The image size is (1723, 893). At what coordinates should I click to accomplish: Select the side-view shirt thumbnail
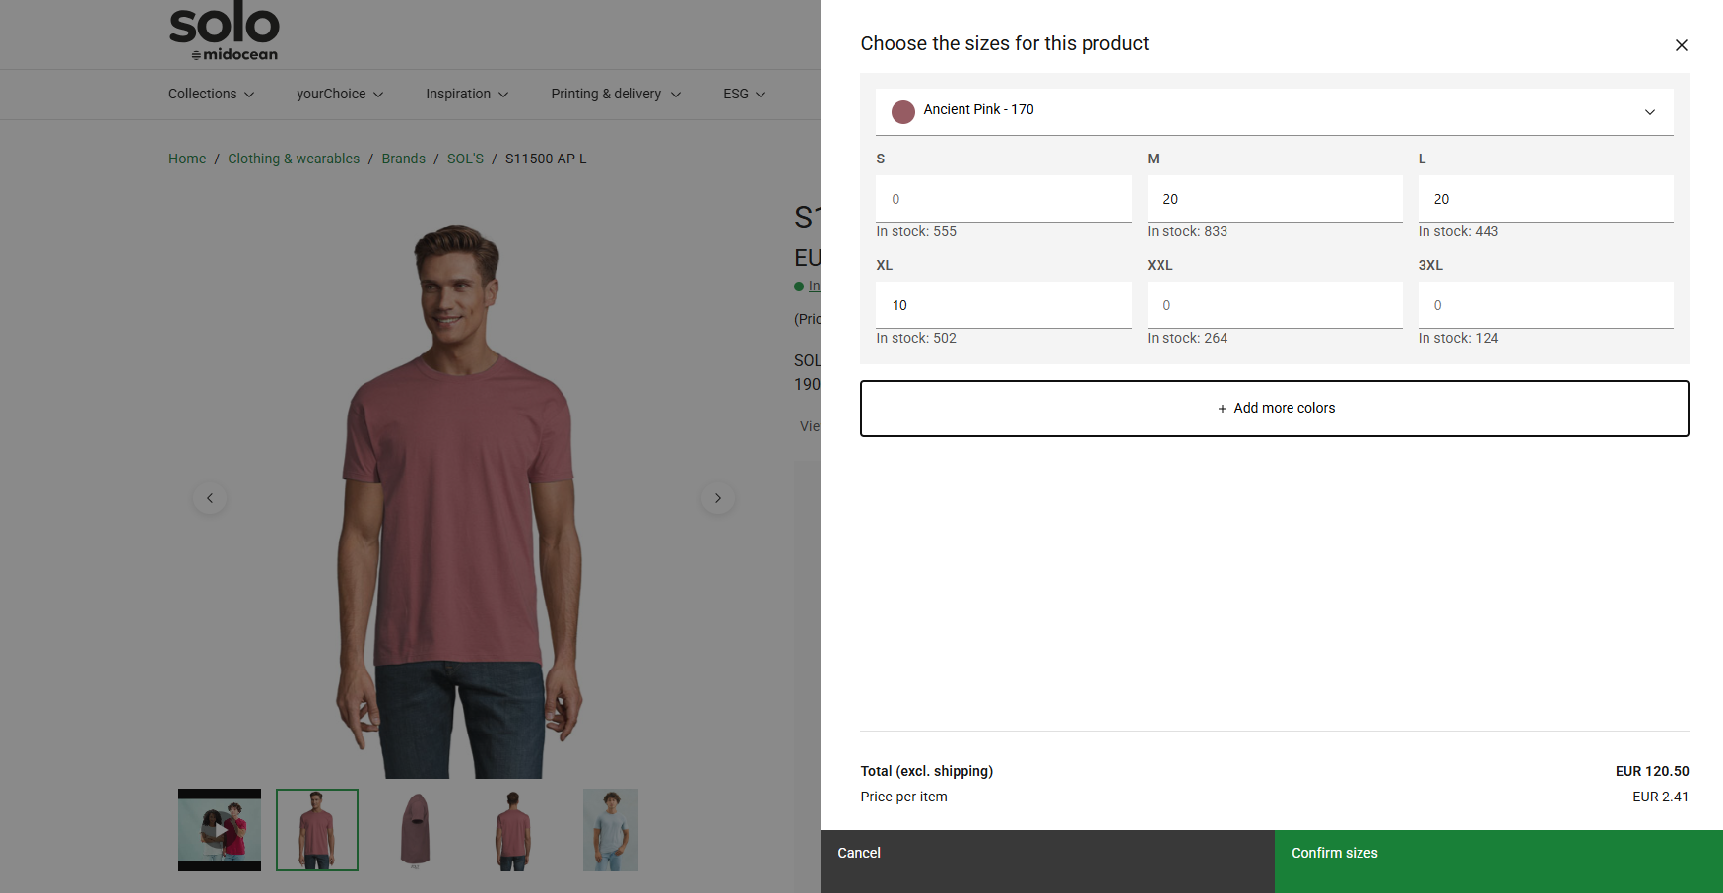click(415, 830)
